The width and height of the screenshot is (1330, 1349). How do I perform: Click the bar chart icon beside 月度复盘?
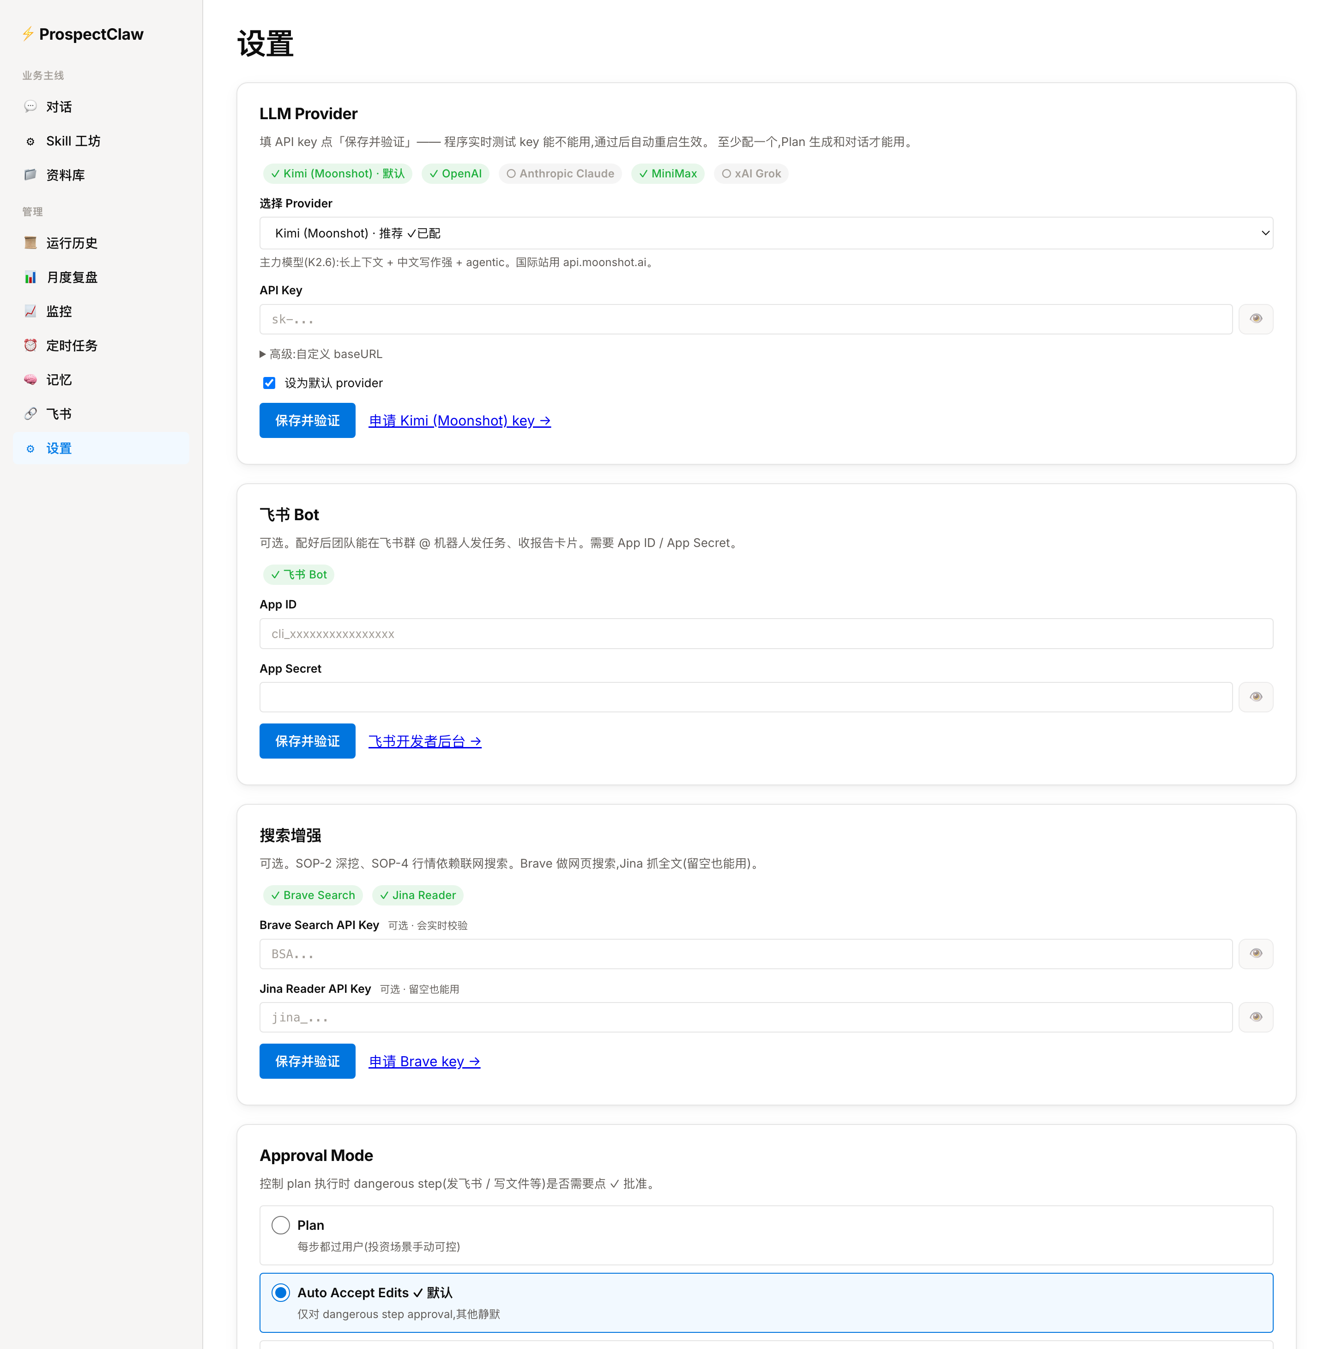[x=30, y=277]
